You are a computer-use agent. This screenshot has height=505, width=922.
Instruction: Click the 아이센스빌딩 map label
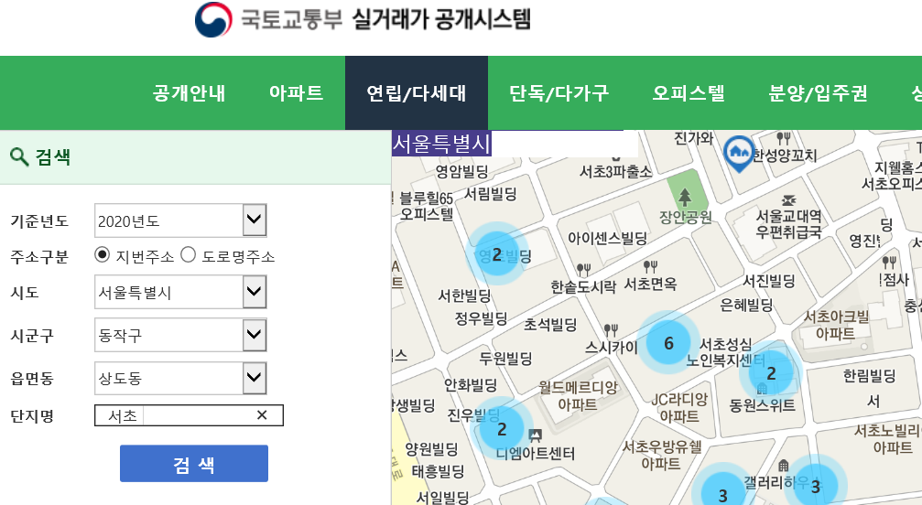tap(607, 238)
